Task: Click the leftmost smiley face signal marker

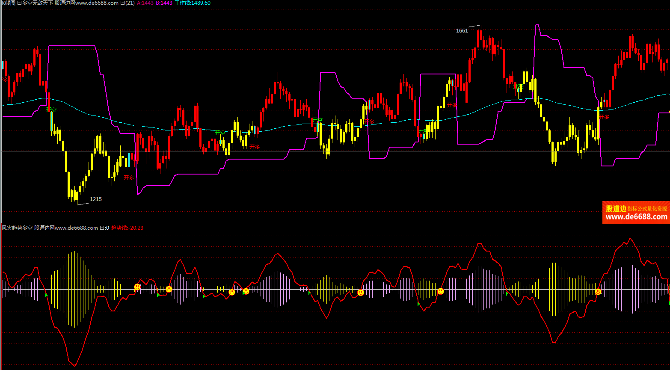Action: pyautogui.click(x=137, y=287)
